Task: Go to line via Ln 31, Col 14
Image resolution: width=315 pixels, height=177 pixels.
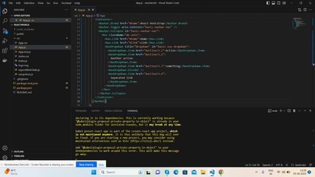Action: 252,165
